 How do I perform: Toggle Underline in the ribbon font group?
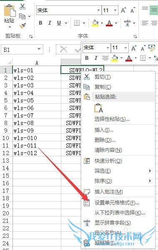click(59, 23)
